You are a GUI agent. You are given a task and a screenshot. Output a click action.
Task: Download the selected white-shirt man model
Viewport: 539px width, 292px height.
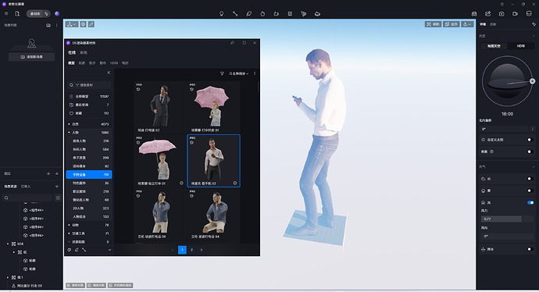235,183
